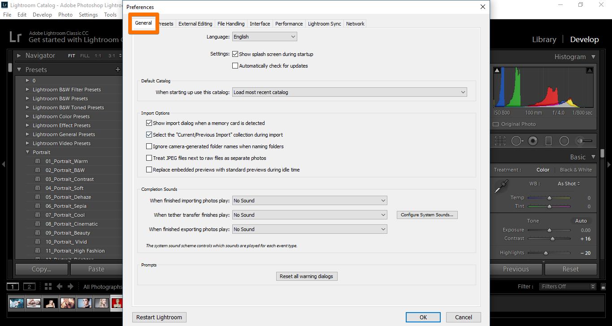Toggle Show splash screen during startup

[235, 54]
